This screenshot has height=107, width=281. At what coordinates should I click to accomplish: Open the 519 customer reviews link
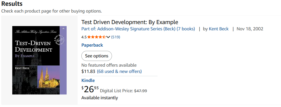click(116, 37)
